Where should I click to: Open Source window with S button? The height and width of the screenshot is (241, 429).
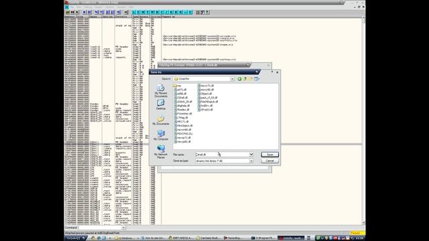coord(190,12)
